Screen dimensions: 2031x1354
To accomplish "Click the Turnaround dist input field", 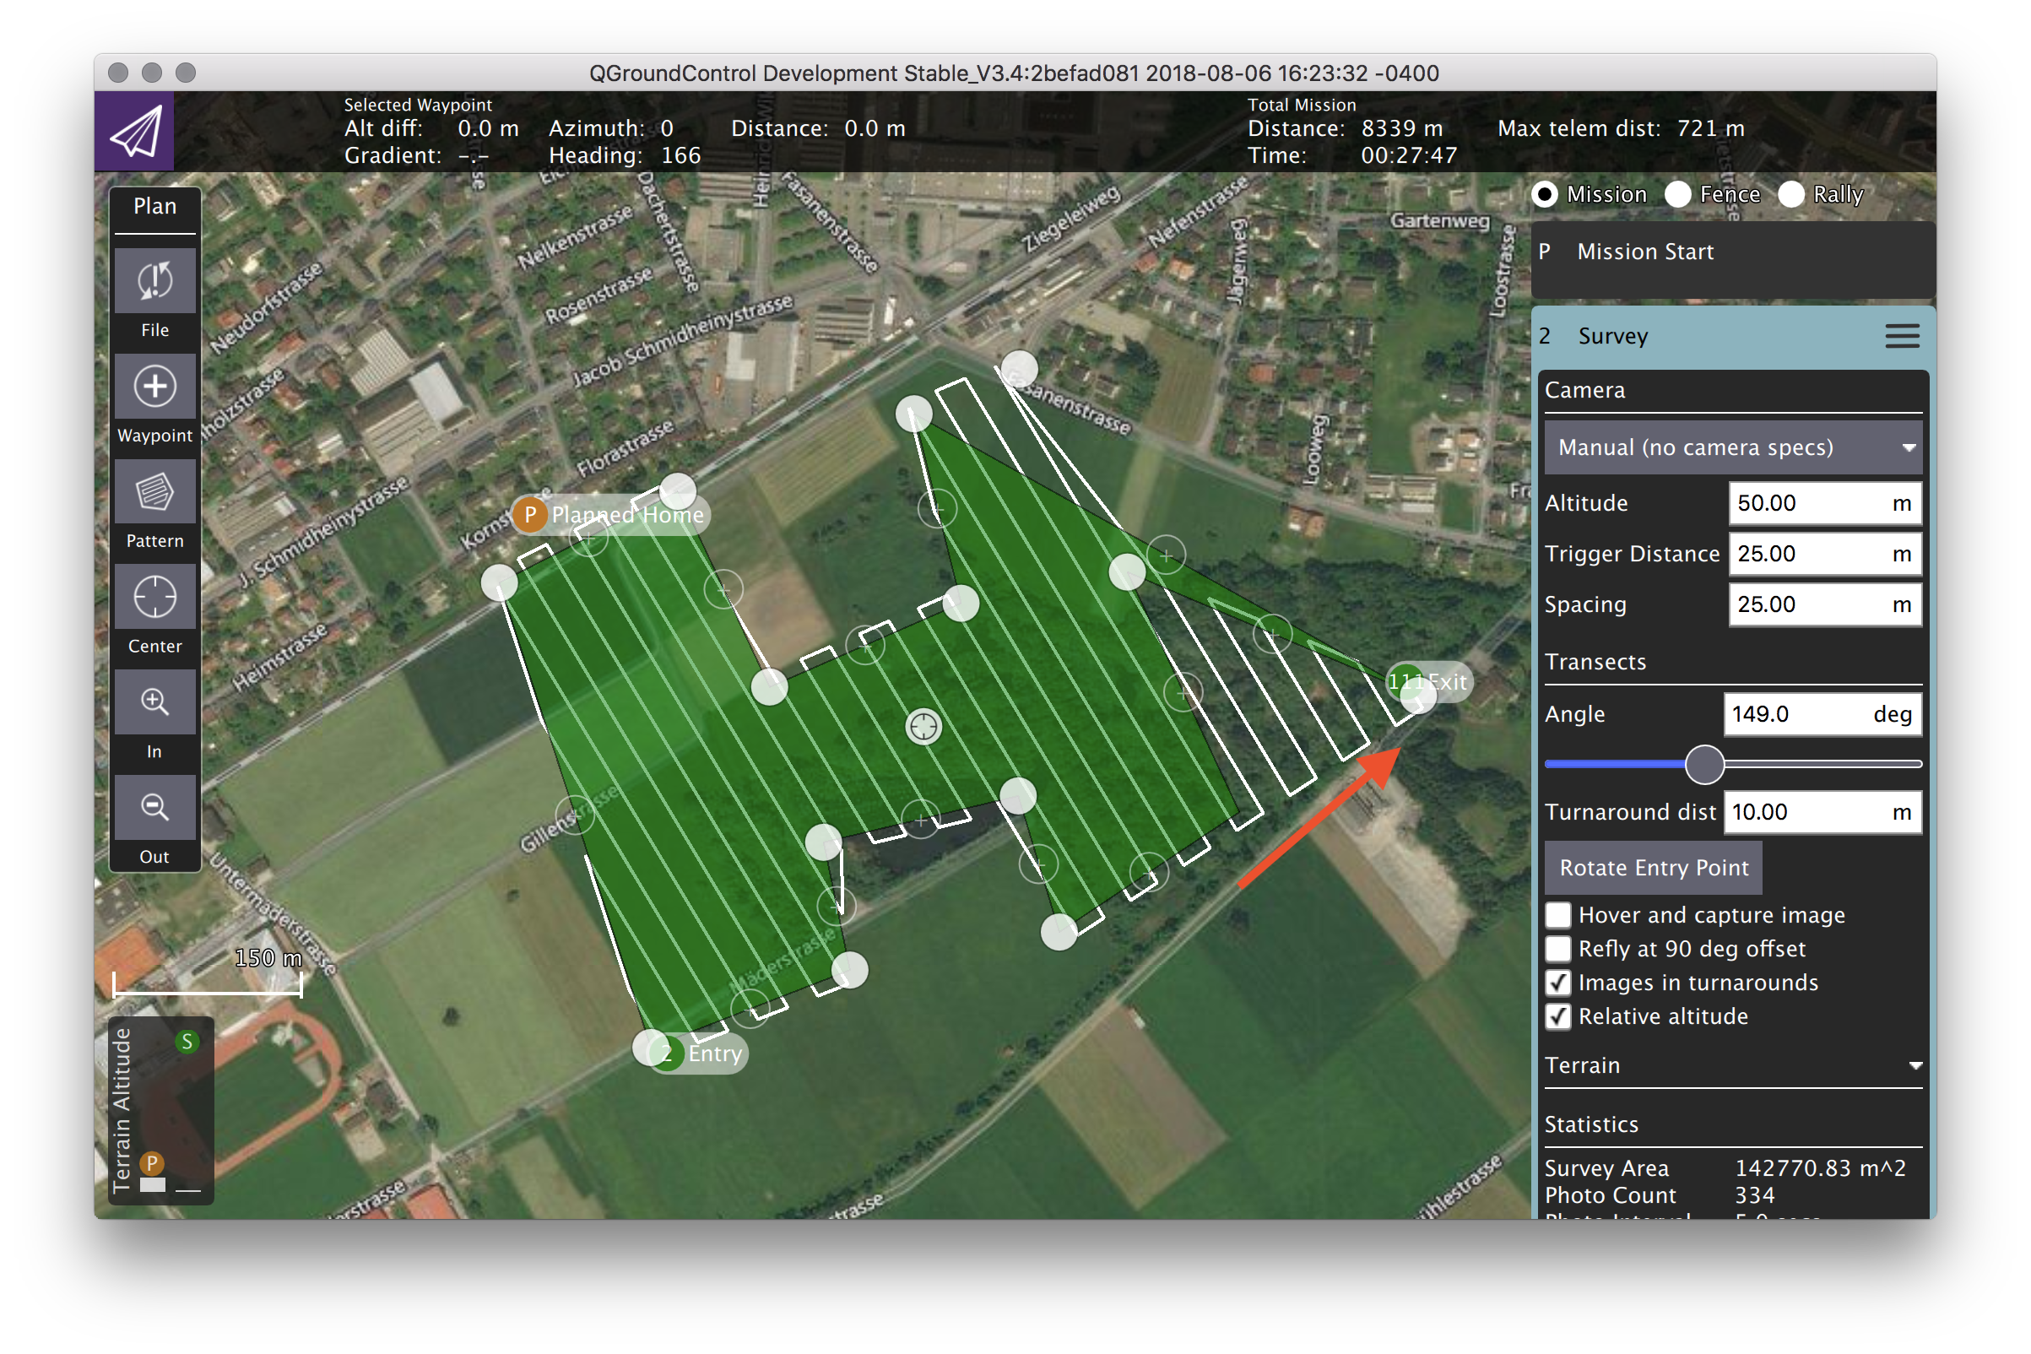I will pos(1822,813).
